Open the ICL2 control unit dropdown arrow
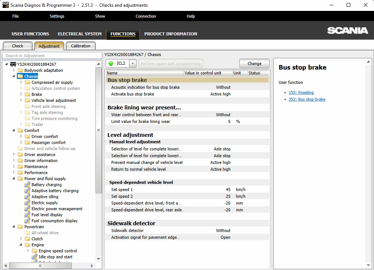Viewport: 374px width, 270px height. point(133,64)
